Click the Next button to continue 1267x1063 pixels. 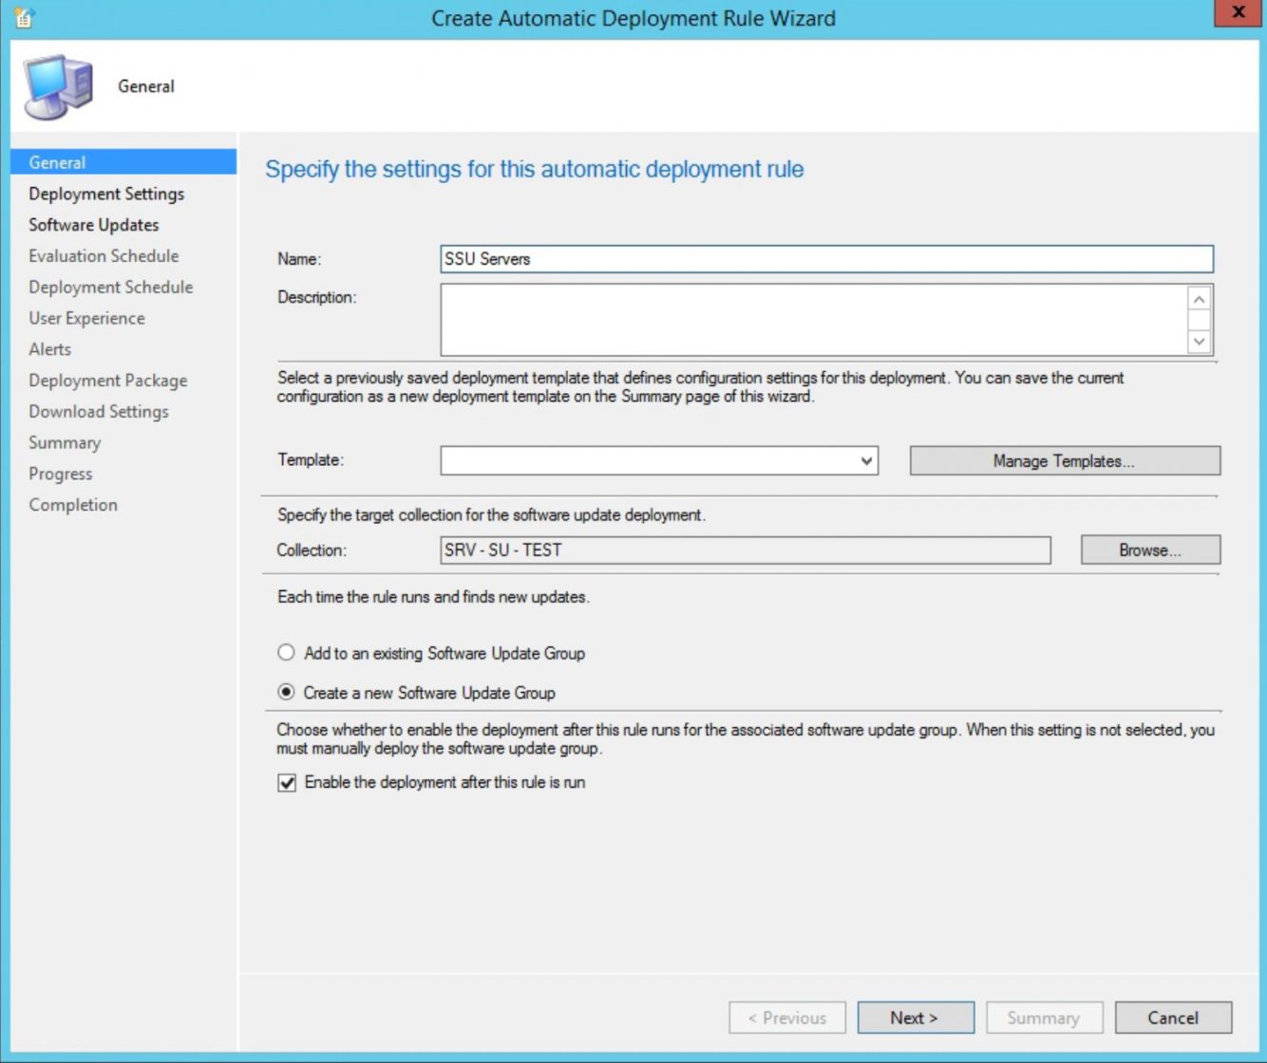pos(915,1016)
